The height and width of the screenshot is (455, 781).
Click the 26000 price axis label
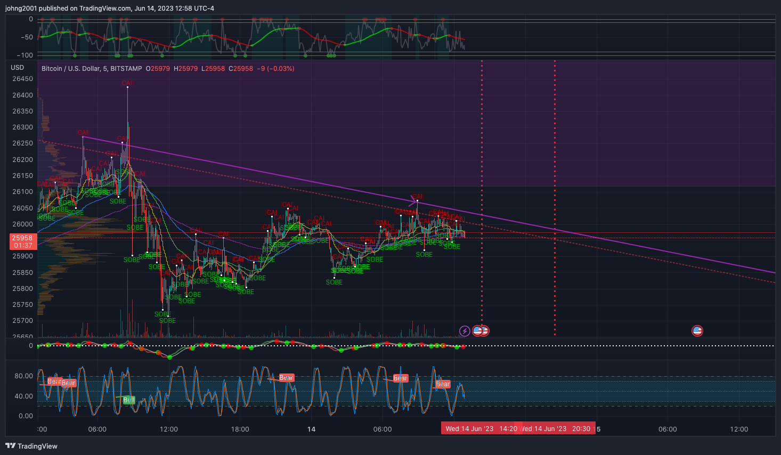coord(22,224)
